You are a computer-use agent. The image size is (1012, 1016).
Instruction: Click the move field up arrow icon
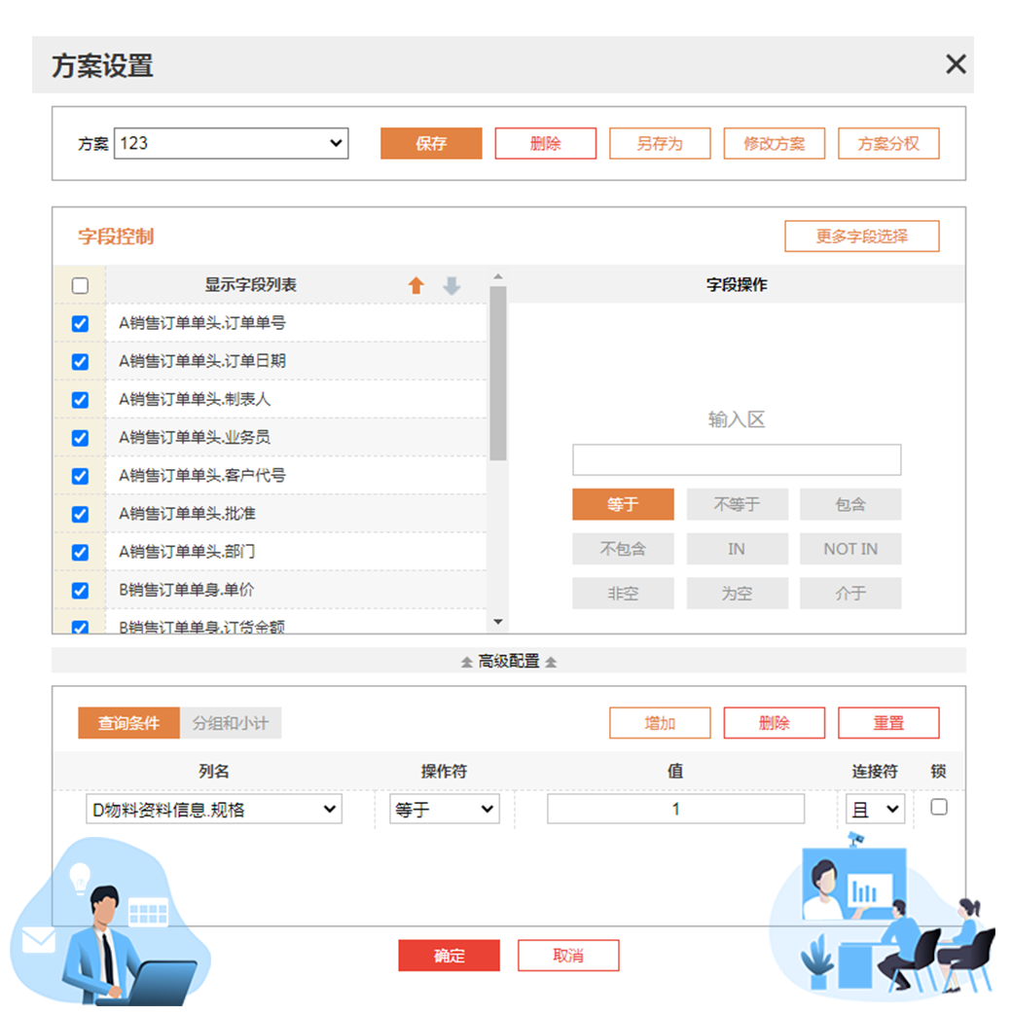tap(416, 285)
